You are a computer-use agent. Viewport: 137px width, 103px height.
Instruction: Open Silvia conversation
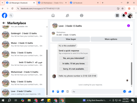click(x=23, y=54)
